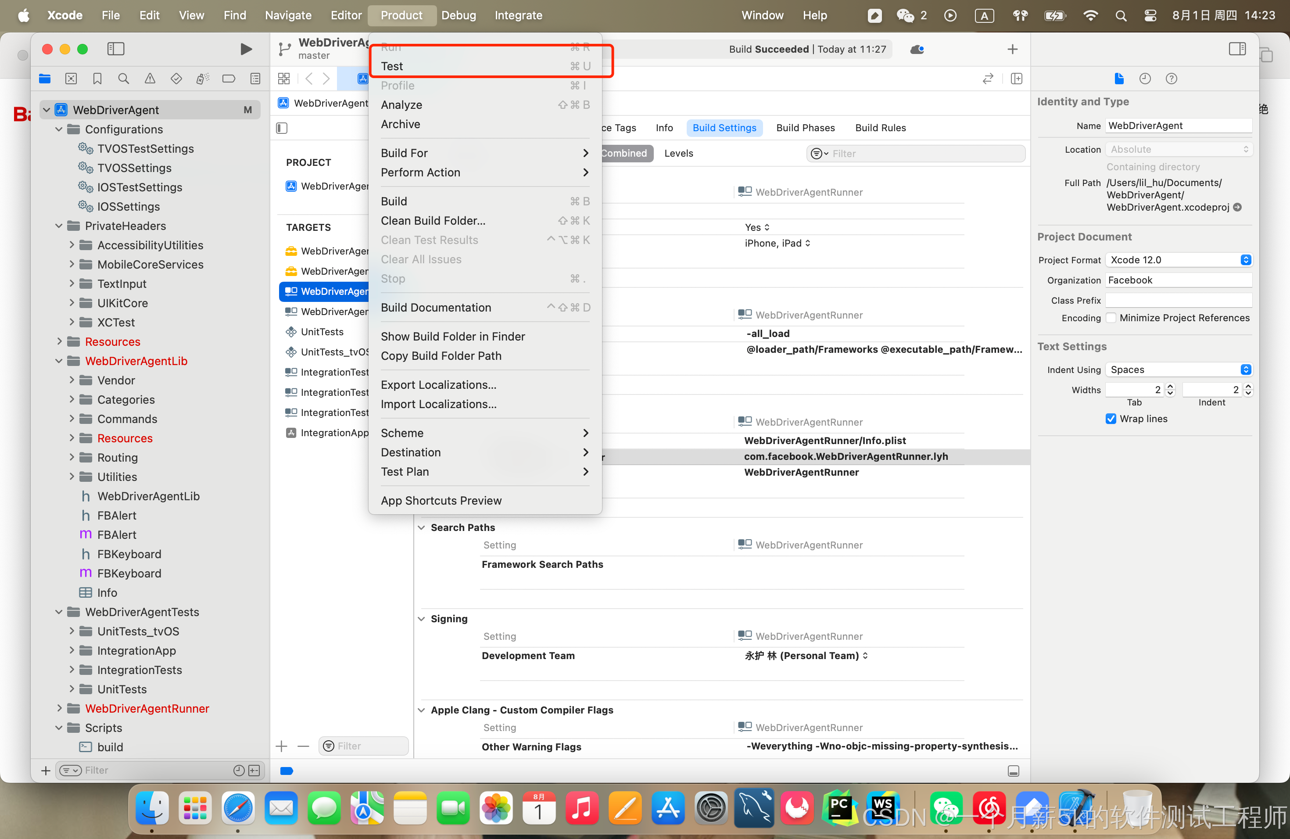Viewport: 1290px width, 839px height.
Task: Open the Find navigator magnifier icon
Action: pyautogui.click(x=124, y=79)
